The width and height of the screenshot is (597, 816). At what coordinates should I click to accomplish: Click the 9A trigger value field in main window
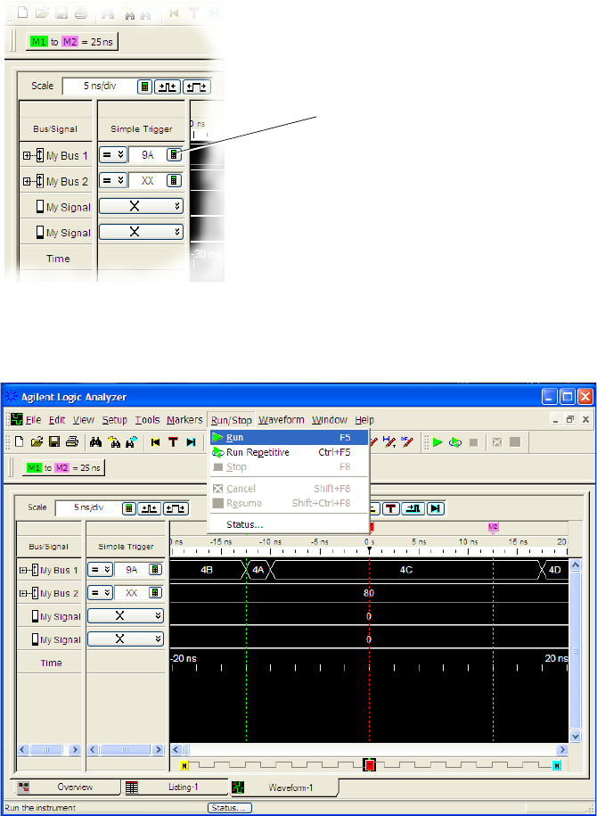click(x=132, y=570)
